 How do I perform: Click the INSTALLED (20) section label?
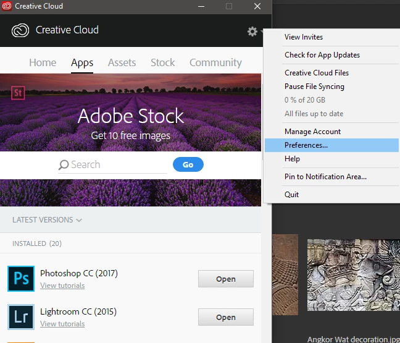tap(37, 243)
